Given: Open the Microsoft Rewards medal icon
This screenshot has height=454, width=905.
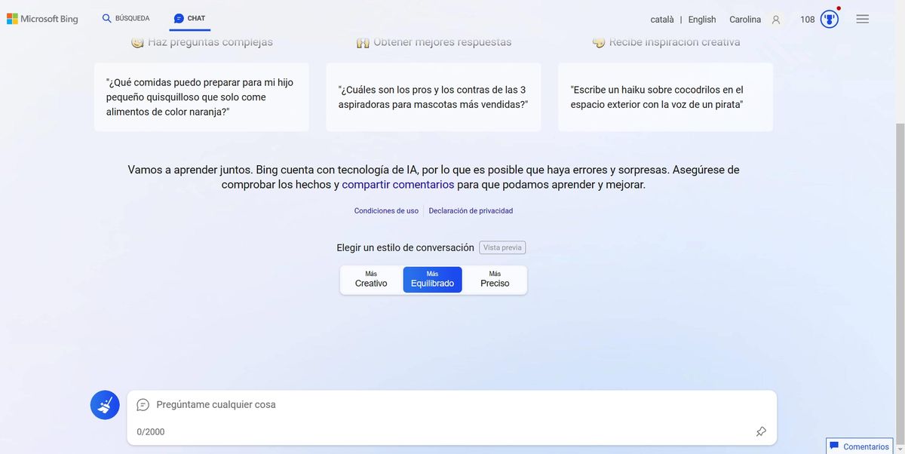Looking at the screenshot, I should 828,18.
